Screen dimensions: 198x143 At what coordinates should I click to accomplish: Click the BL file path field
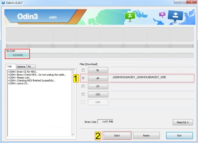152,70
